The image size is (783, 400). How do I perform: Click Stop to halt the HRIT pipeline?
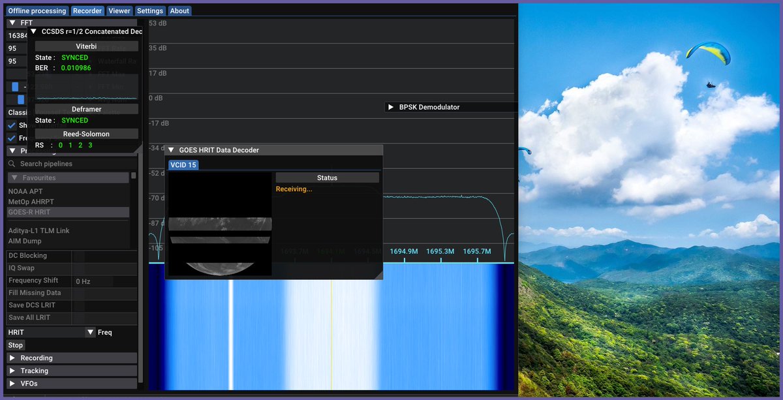click(x=15, y=345)
